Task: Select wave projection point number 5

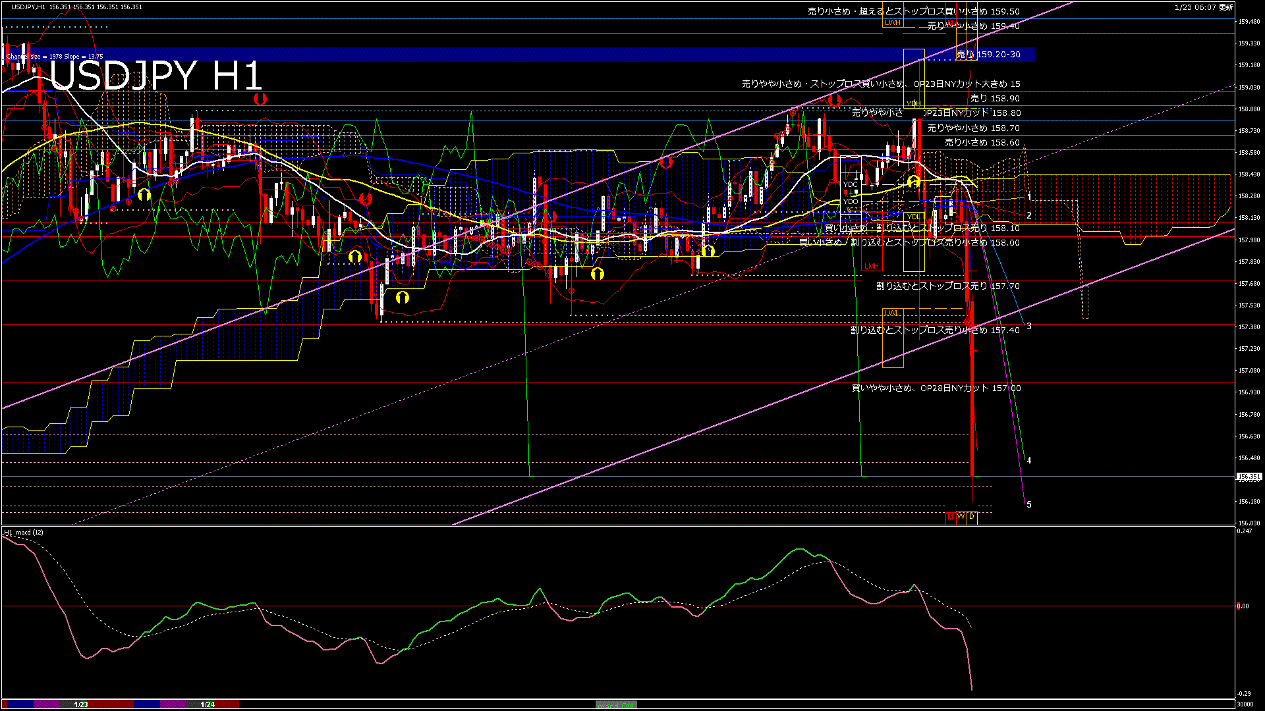Action: [1029, 505]
